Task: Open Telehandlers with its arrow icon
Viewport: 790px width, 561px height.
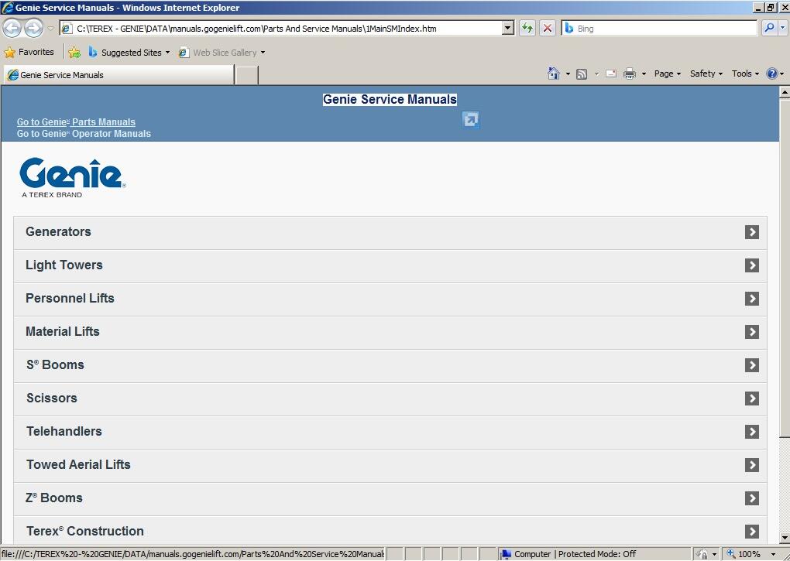Action: [x=752, y=431]
